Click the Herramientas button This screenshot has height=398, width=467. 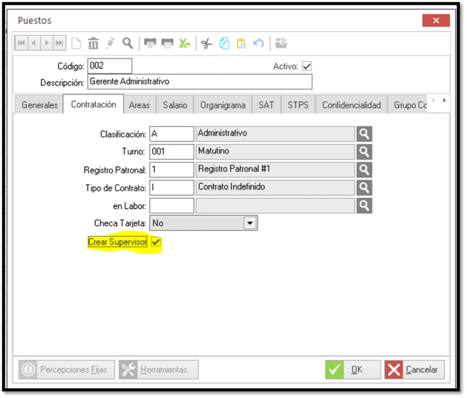pos(159,369)
